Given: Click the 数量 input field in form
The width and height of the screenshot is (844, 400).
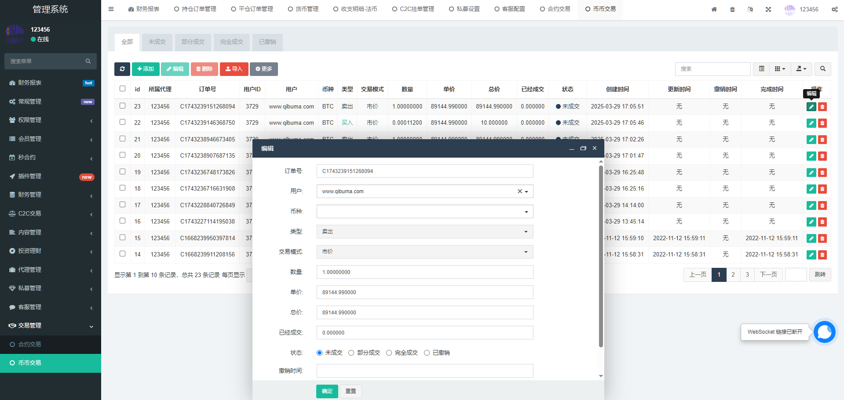Looking at the screenshot, I should pos(424,272).
